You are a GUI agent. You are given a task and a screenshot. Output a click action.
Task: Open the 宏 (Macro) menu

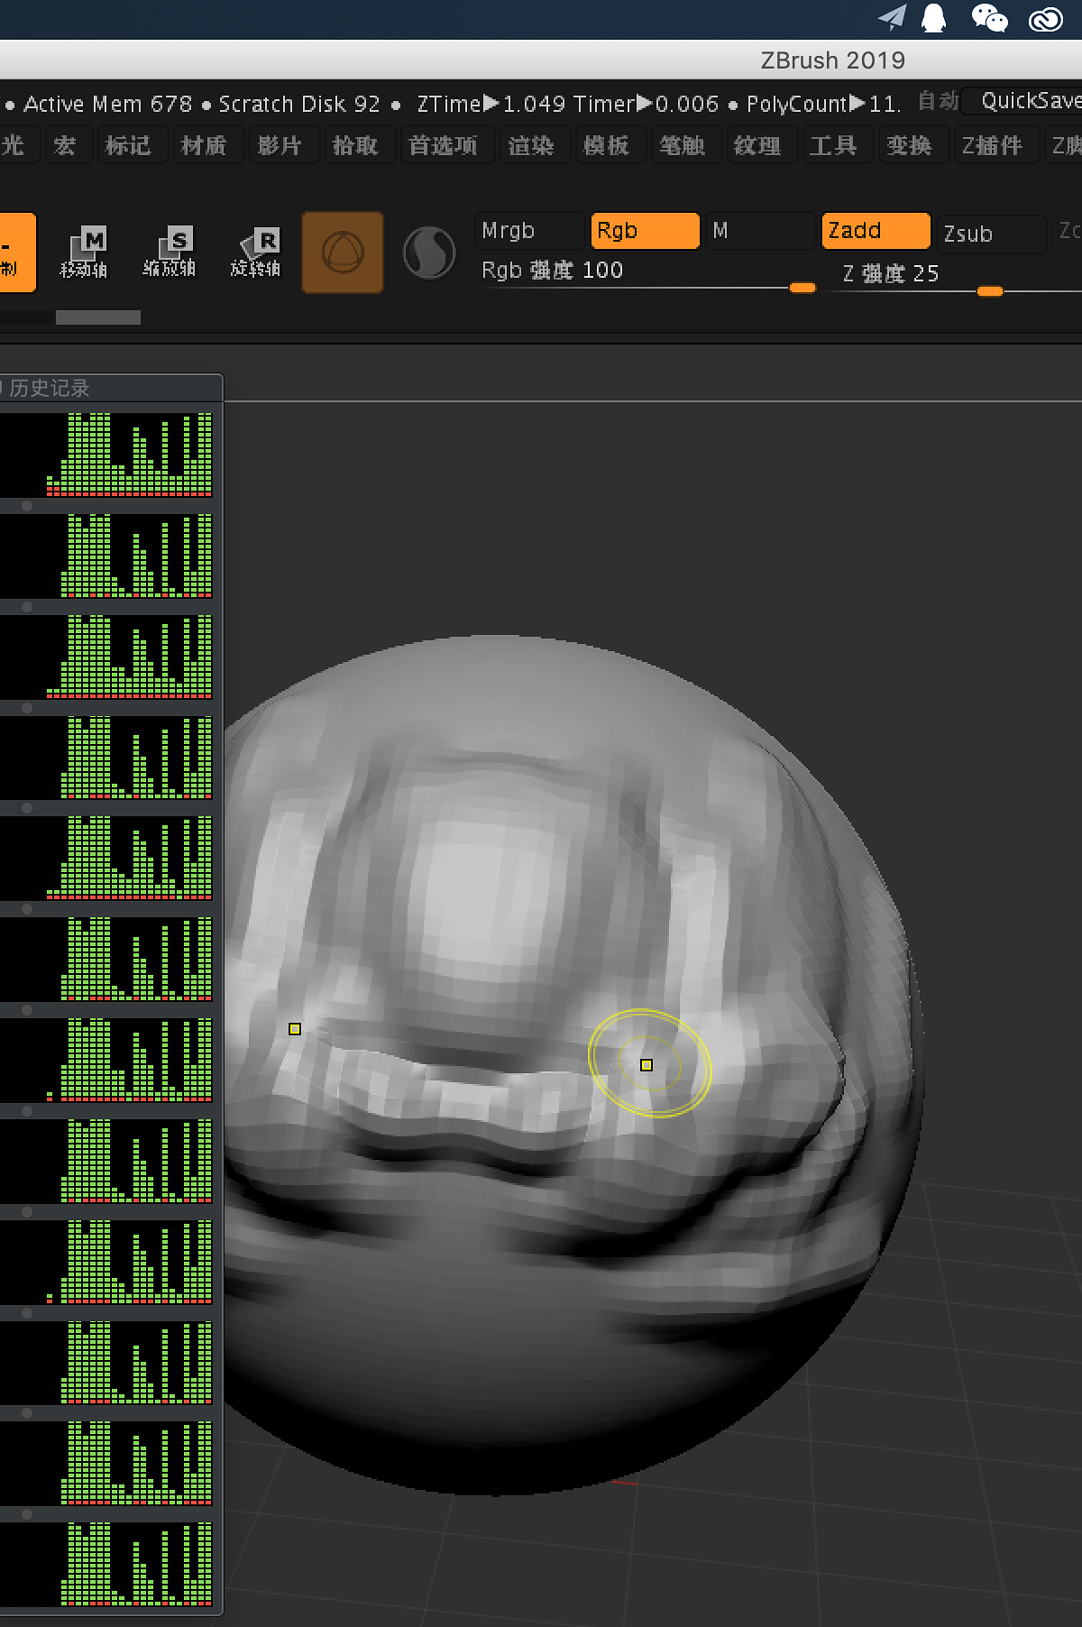click(x=65, y=145)
